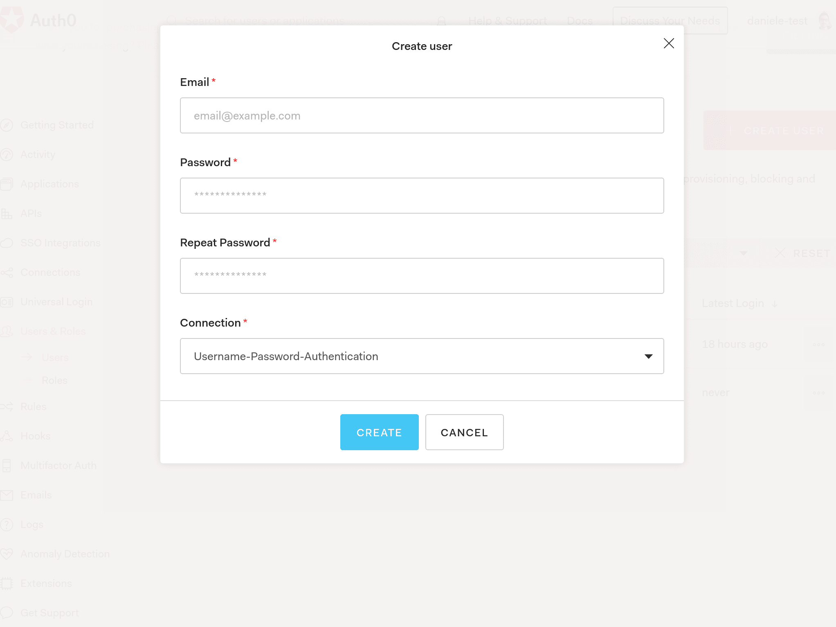Open APIs section in sidebar
Screen dimensions: 836x627
[x=31, y=213]
